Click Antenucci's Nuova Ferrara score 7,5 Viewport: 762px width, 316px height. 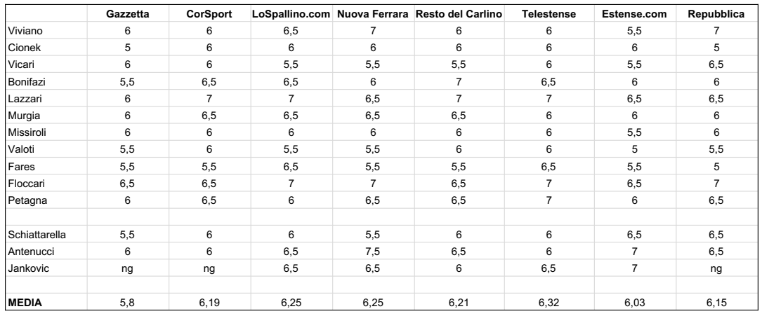[x=373, y=252]
